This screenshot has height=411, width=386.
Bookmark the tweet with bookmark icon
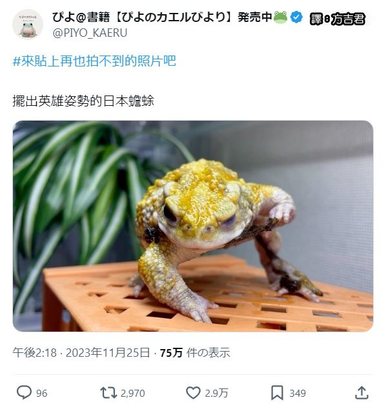coord(277,393)
